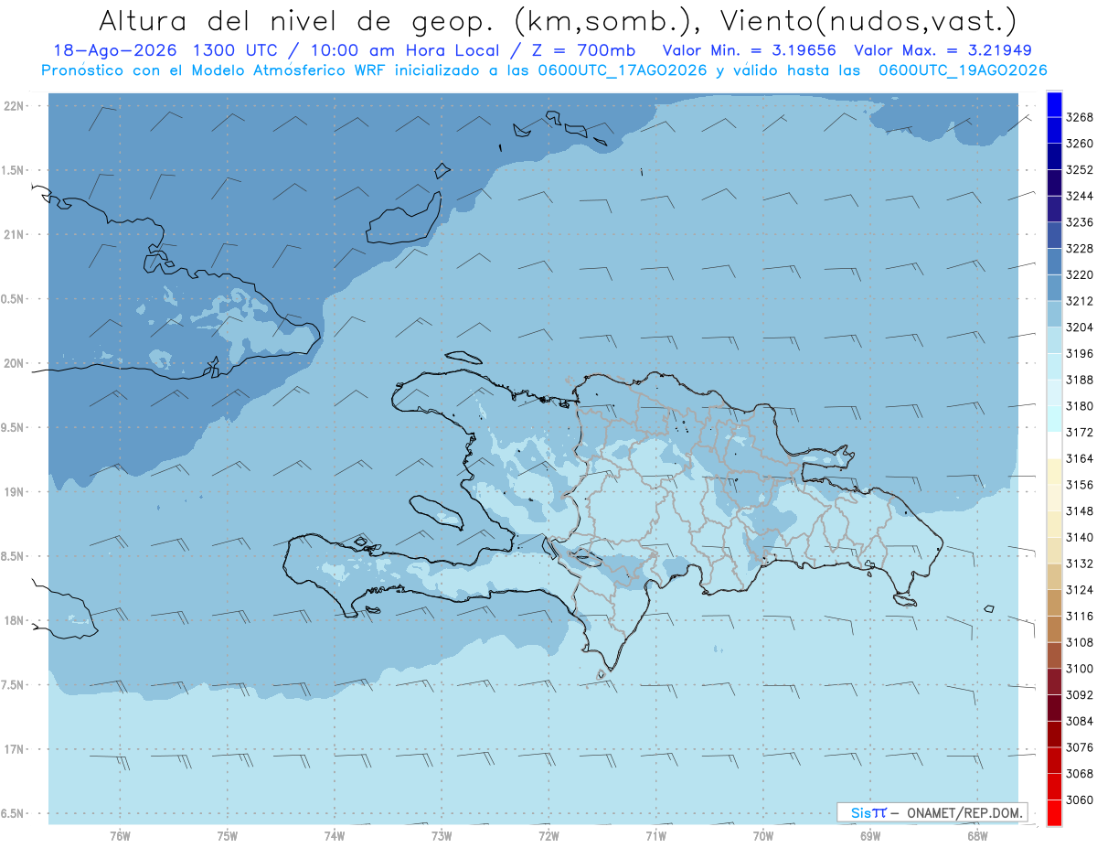The image size is (1097, 848).
Task: Select topmost bright blue legend band above 3268
Action: (x=1054, y=105)
